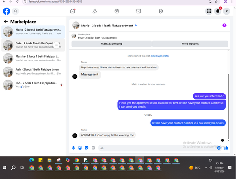Click the Facebook search magnifier icon

coord(16,11)
